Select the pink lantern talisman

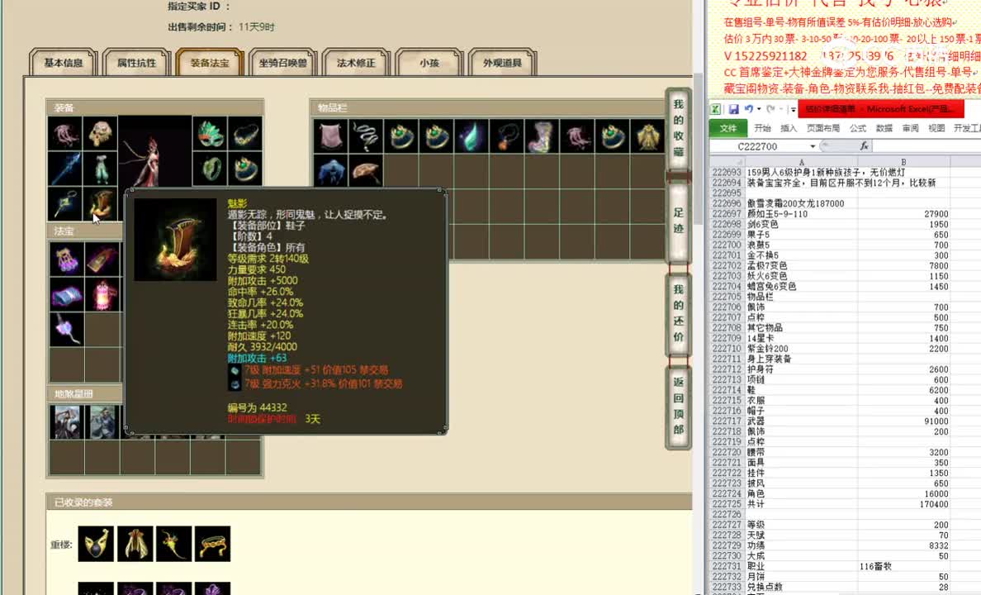(x=102, y=294)
